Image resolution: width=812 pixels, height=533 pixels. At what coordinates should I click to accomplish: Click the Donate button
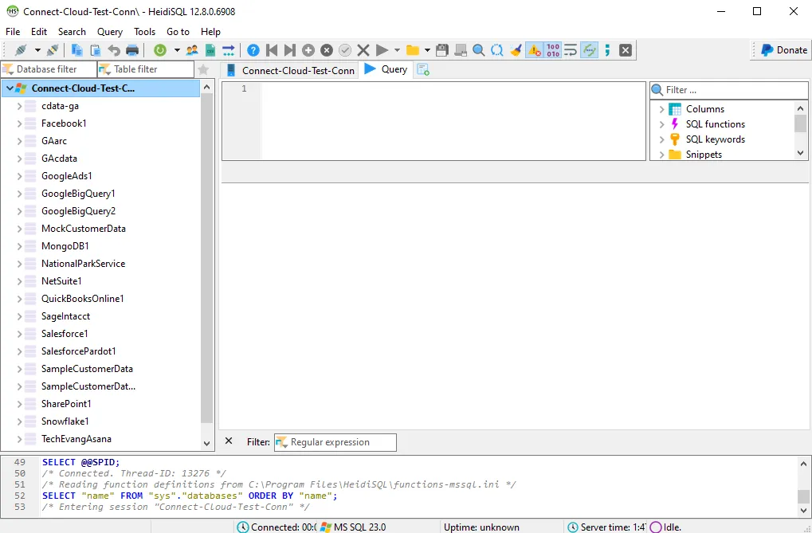tap(784, 49)
